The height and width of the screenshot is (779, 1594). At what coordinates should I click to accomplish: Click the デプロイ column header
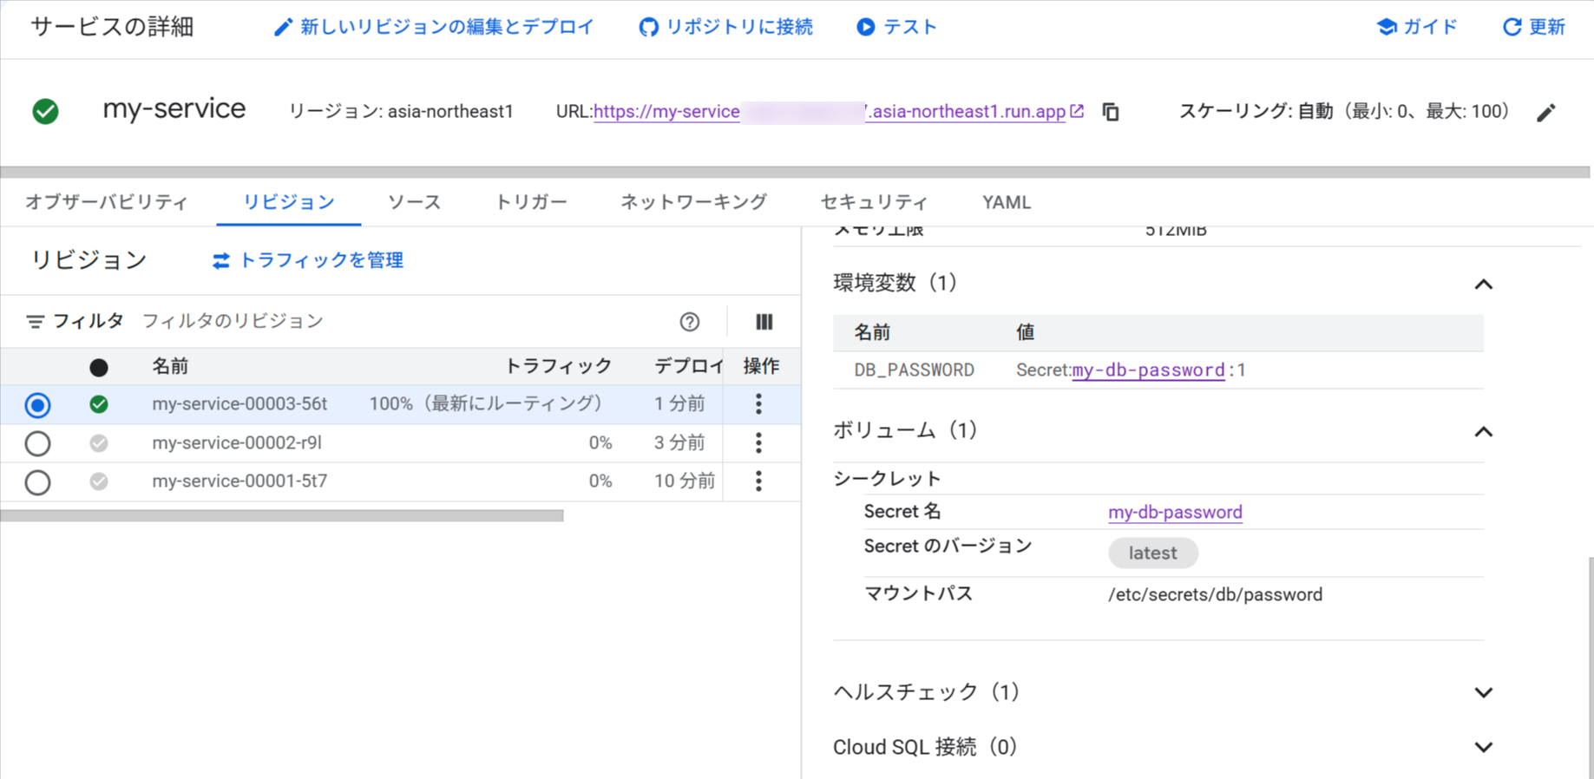click(x=687, y=367)
